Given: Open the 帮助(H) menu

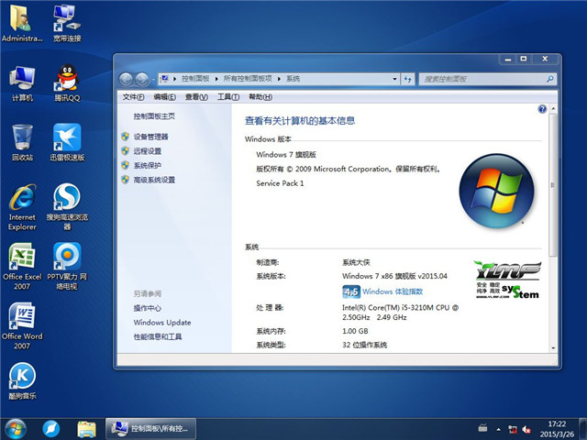Looking at the screenshot, I should click(260, 97).
